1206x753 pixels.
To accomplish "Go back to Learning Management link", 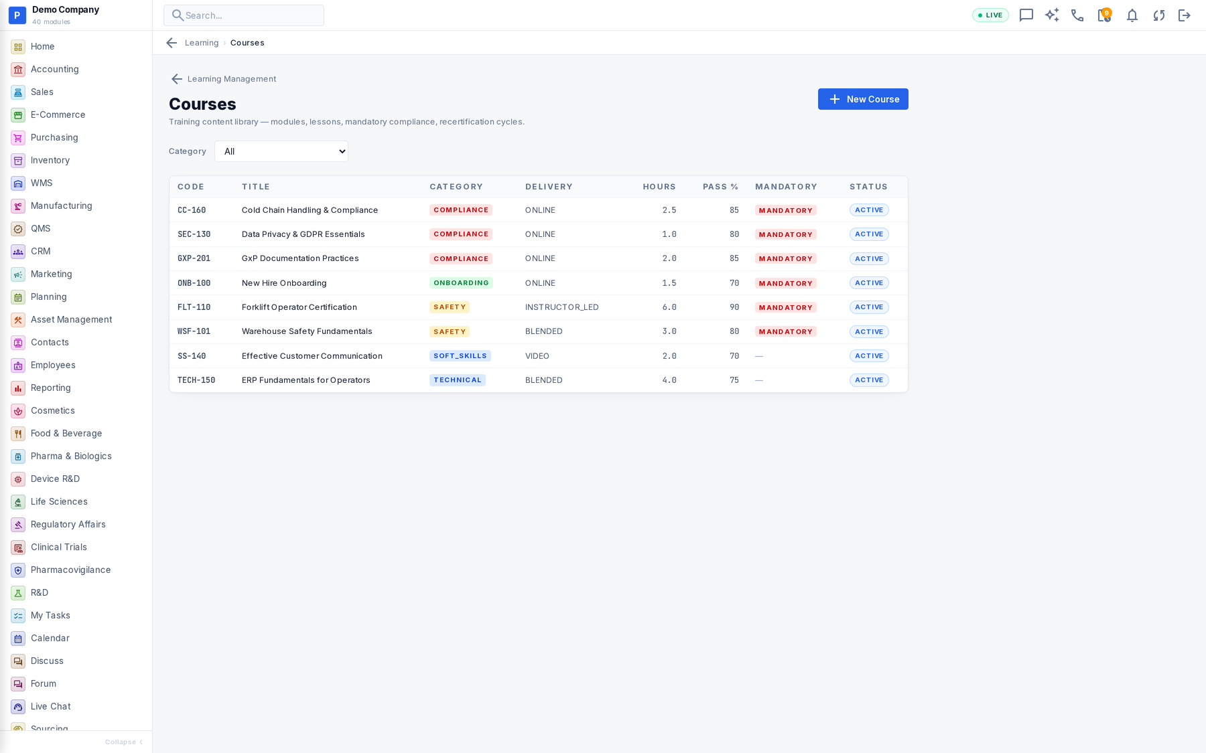I will (x=232, y=79).
